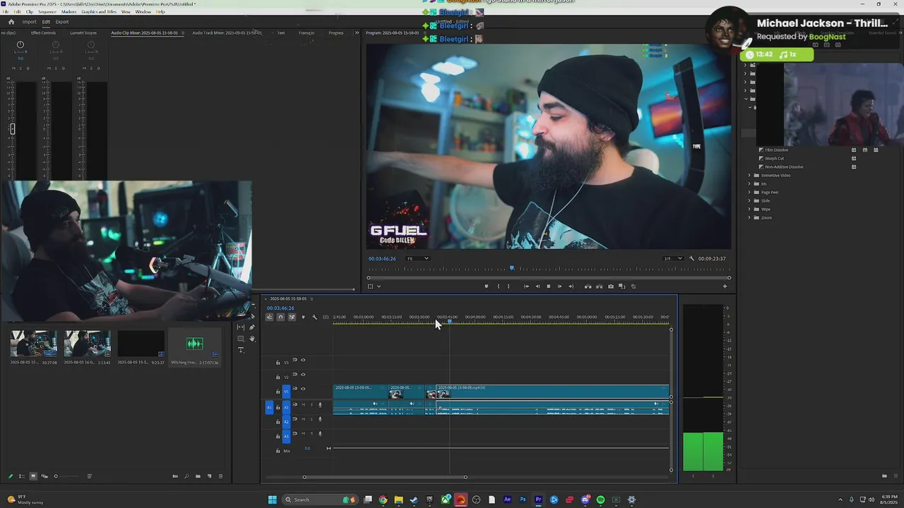Screen dimensions: 904x508
Task: Toggle V2 track output eye
Action: point(303,375)
